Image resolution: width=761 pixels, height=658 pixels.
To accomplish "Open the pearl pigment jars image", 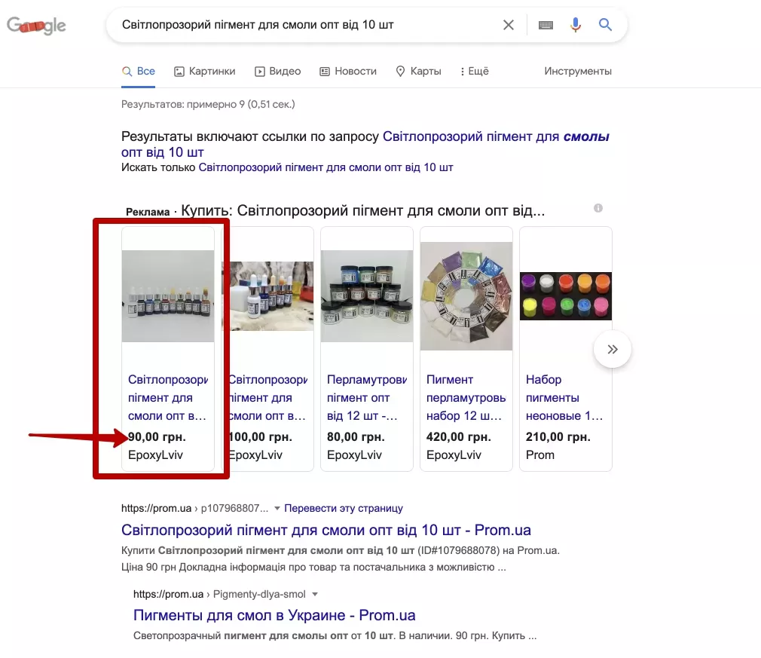I will click(367, 296).
